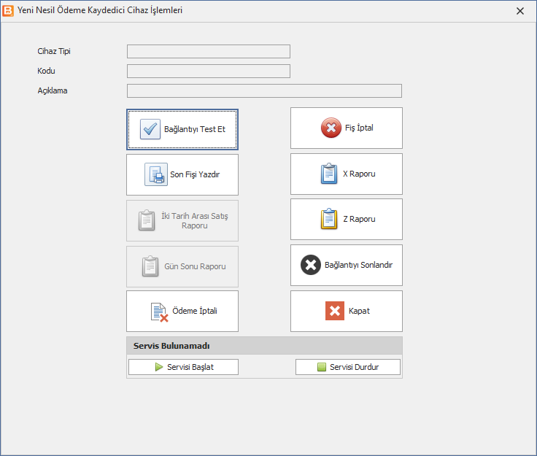
Task: Focus the Cihaz Tipi input field
Action: pyautogui.click(x=208, y=51)
